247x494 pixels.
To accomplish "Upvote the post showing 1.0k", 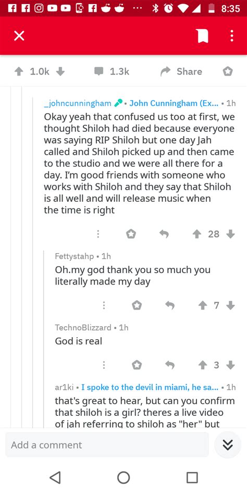I will point(19,71).
